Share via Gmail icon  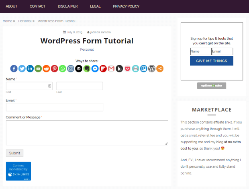(111, 69)
